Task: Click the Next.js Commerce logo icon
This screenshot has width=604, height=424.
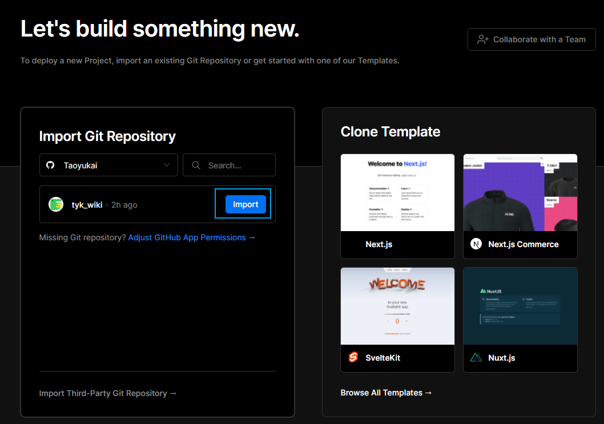Action: [x=476, y=244]
